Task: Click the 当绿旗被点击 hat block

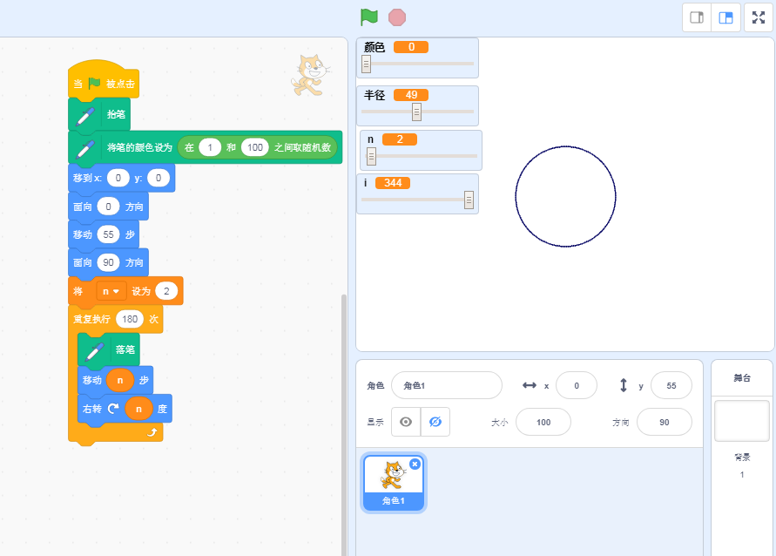Action: 104,79
